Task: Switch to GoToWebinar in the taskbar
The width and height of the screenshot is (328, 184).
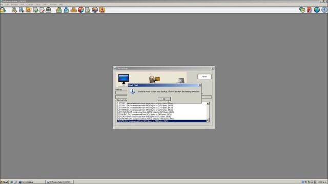Action: 31,182
